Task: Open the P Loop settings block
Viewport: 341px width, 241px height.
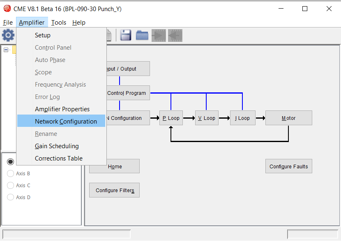Action: [171, 118]
